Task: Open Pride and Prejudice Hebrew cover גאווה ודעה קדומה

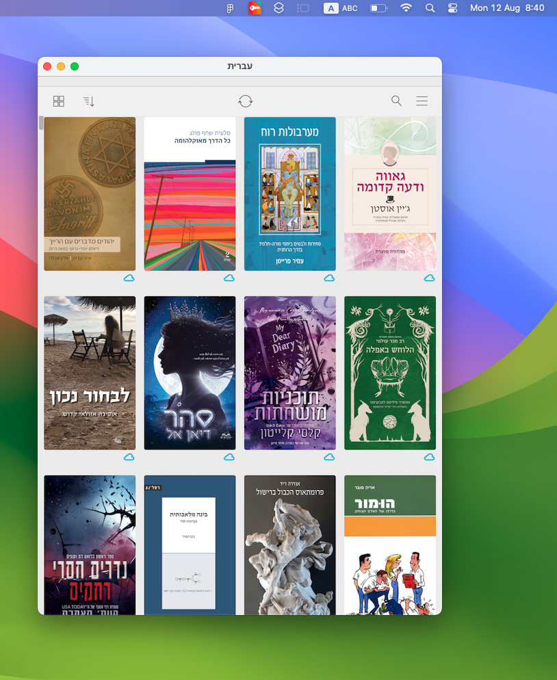Action: click(x=390, y=194)
